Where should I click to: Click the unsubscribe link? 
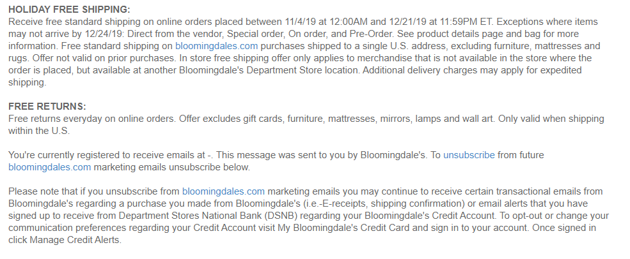[469, 155]
